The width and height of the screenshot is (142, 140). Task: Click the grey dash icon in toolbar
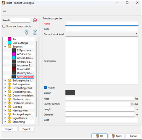pyautogui.click(x=4, y=11)
